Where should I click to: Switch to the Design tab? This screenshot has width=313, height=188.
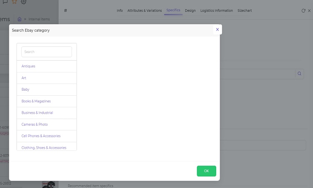pos(190,10)
